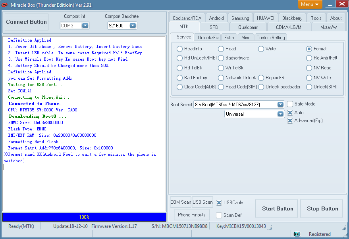
Task: Open the Tools tab
Action: click(316, 18)
